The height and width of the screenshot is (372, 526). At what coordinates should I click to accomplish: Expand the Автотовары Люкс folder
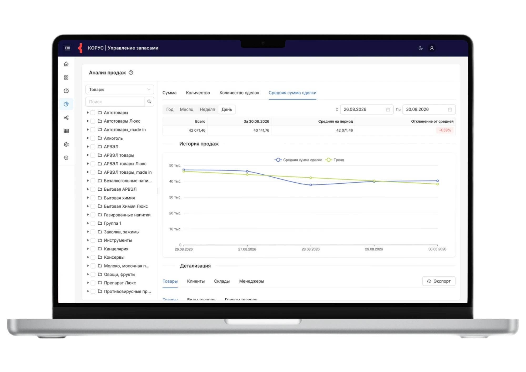(x=88, y=121)
